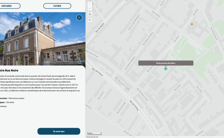Open the school building photo
The image size is (224, 138).
43,39
